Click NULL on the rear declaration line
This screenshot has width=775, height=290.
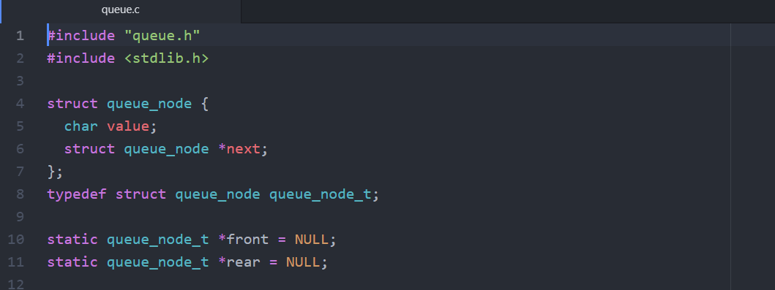pos(303,262)
